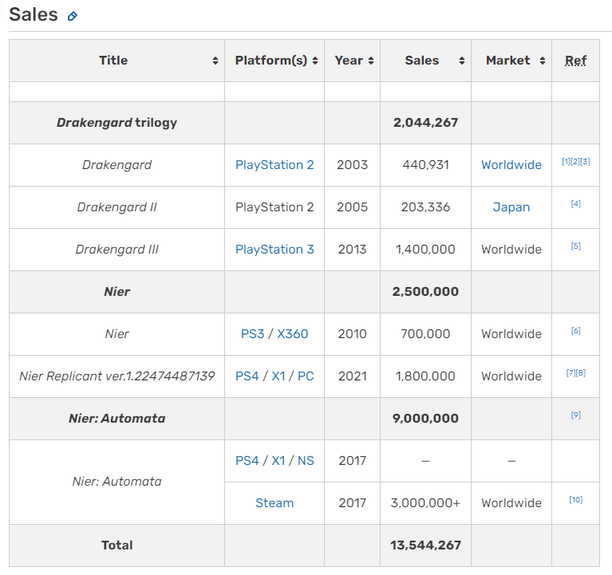Click the edit pencil icon beside Sales
The height and width of the screenshot is (575, 612).
(73, 16)
